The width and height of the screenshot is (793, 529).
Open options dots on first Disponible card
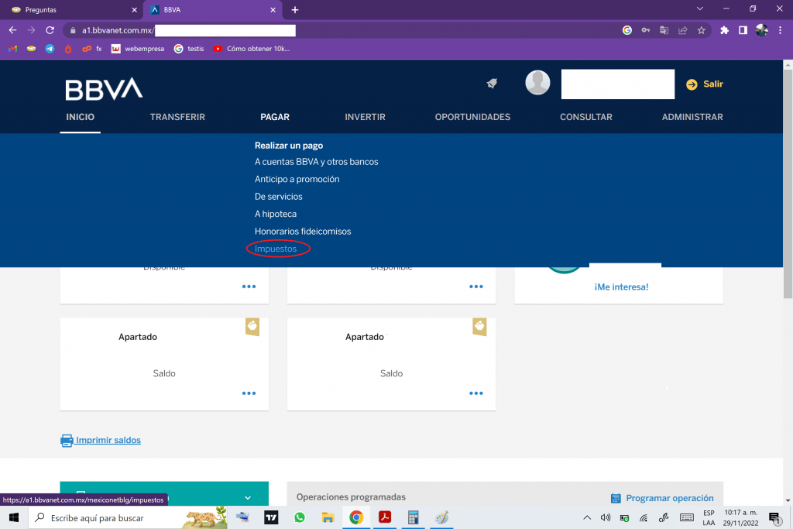[249, 287]
